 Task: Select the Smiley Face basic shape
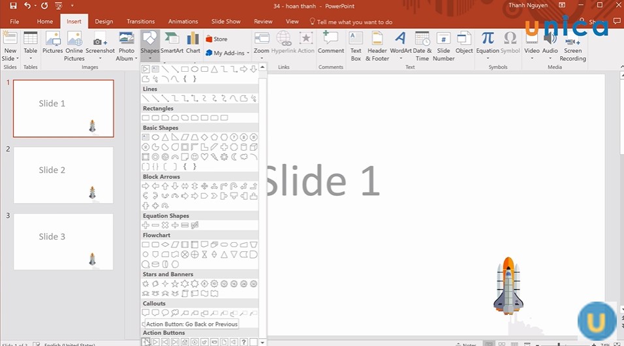tap(195, 157)
